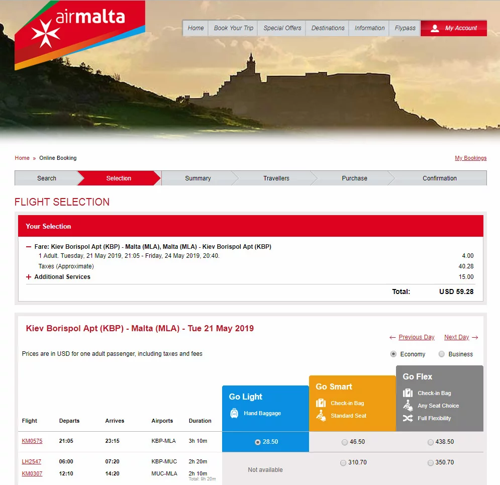Screen dimensions: 500x485
Task: Click the Standard Seat icon under Go Smart
Action: click(321, 416)
